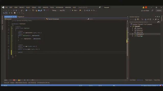This screenshot has height=91, width=163.
Task: Click the warning count indicator
Action: (x=19, y=80)
